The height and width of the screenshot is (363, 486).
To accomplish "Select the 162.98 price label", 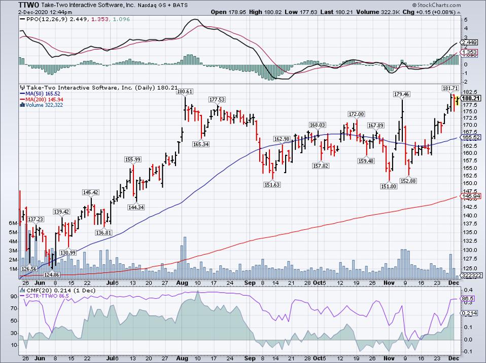I will point(282,139).
